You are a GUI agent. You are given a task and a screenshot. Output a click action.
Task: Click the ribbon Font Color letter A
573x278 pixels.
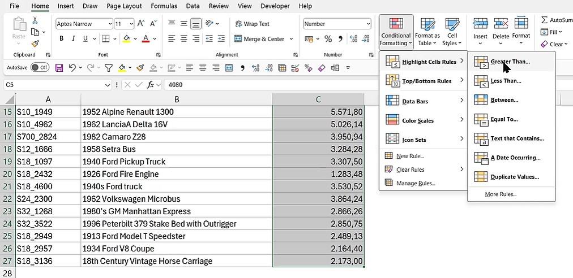tap(146, 38)
